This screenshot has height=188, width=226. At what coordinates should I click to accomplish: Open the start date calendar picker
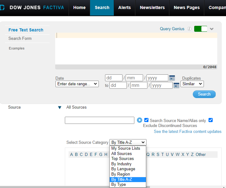[x=172, y=78]
